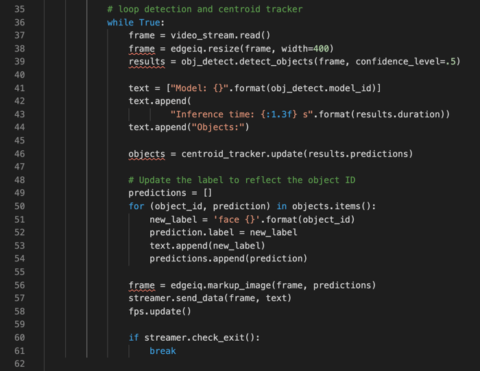Click line number 36 in gutter
Image resolution: width=480 pixels, height=371 pixels.
point(20,23)
